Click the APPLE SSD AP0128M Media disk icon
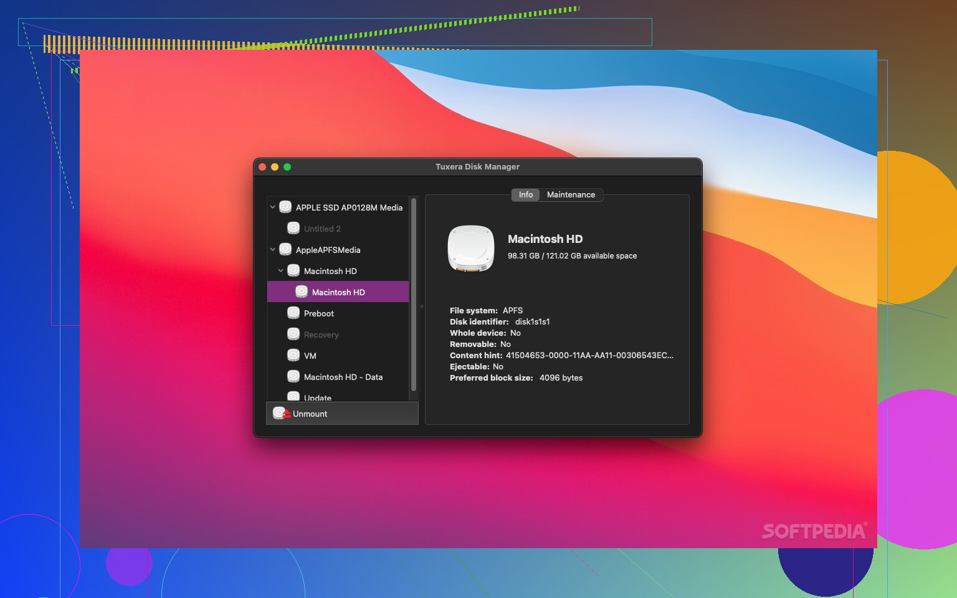The width and height of the screenshot is (957, 598). 285,207
